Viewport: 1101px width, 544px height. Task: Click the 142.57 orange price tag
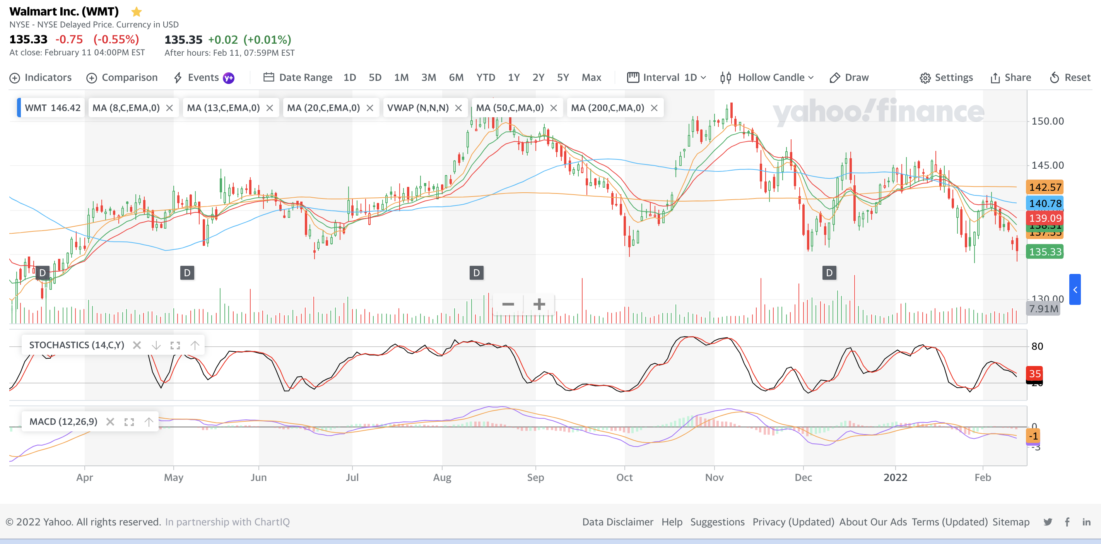pyautogui.click(x=1045, y=187)
